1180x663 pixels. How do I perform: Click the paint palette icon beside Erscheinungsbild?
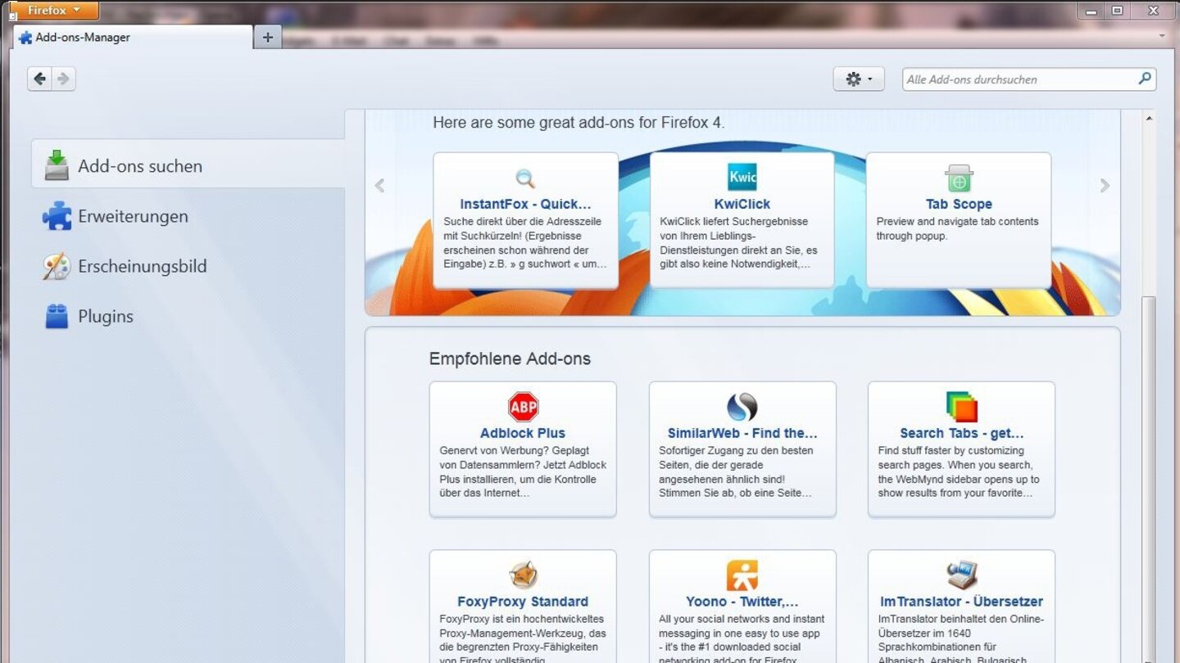point(57,266)
